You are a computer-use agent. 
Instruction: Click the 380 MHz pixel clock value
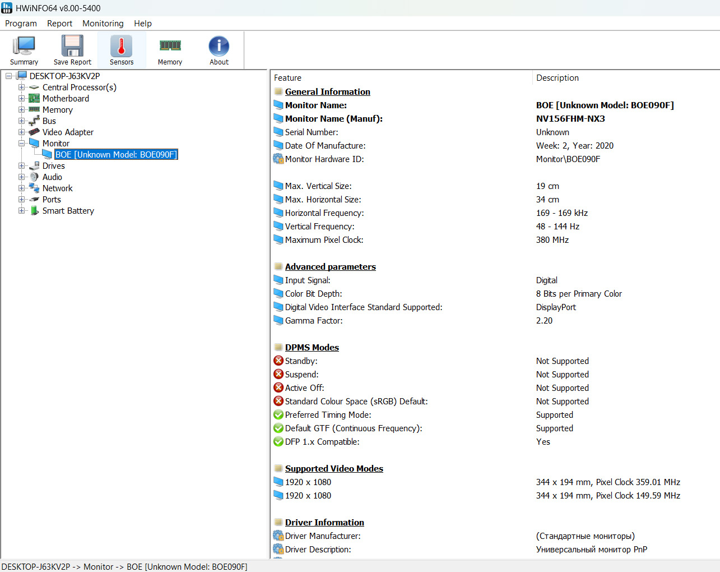(552, 239)
